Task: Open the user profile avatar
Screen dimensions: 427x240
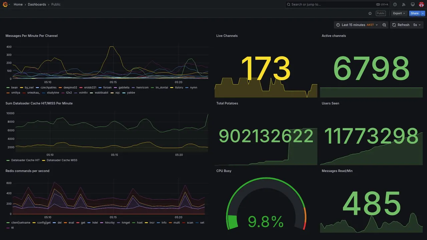Action: pos(421,4)
